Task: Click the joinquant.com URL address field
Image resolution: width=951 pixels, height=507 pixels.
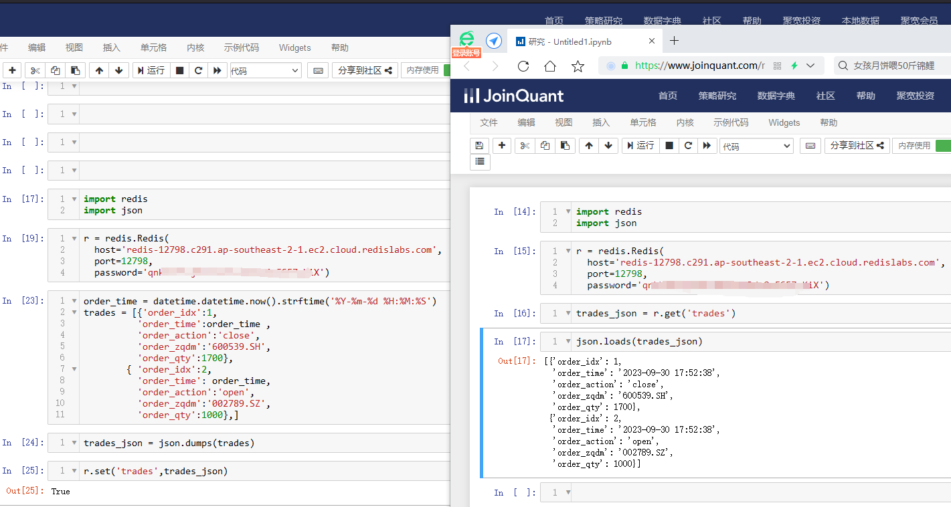Action: pyautogui.click(x=699, y=66)
